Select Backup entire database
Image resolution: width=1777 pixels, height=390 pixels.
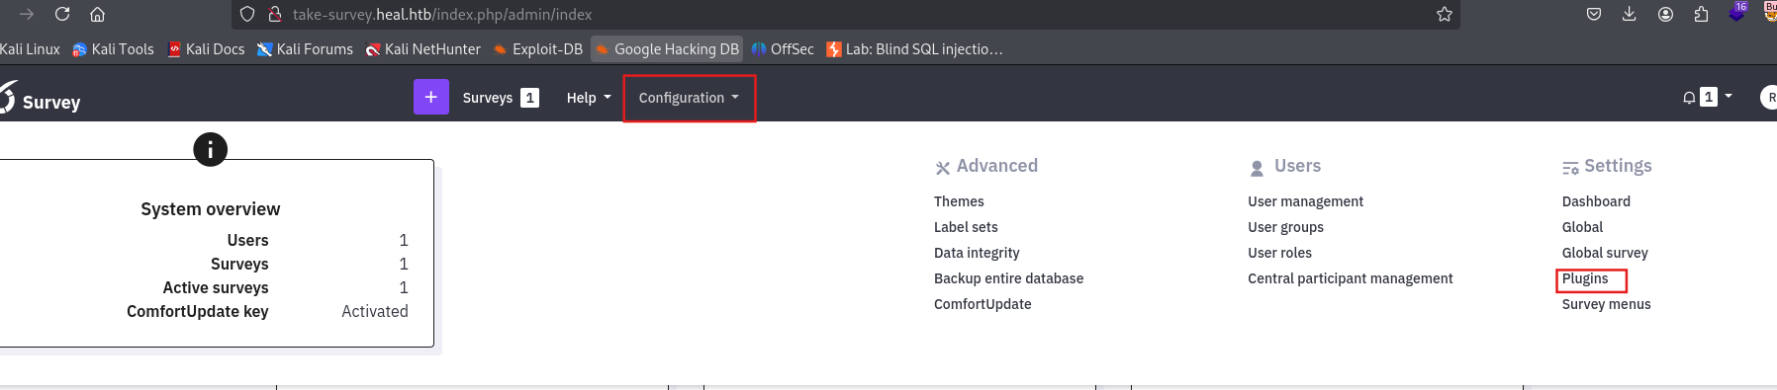1008,278
